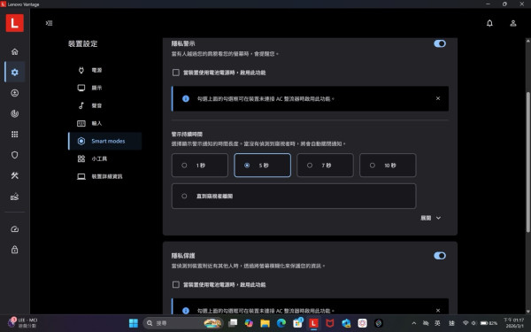The width and height of the screenshot is (531, 332).
Task: Select the 'until onlooker leaves' duration option
Action: 294,196
